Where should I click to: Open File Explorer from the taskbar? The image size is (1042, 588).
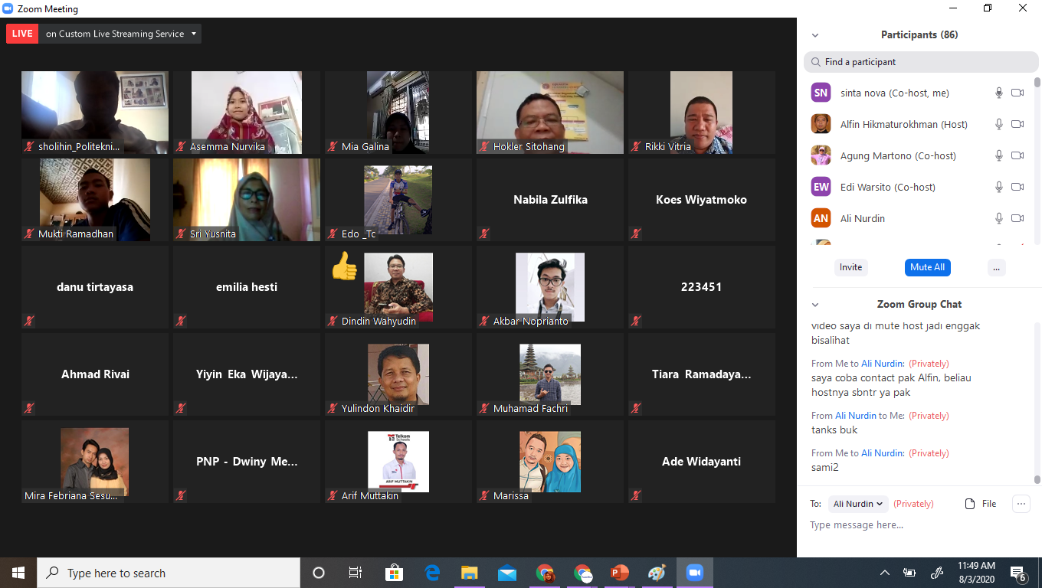pos(470,573)
